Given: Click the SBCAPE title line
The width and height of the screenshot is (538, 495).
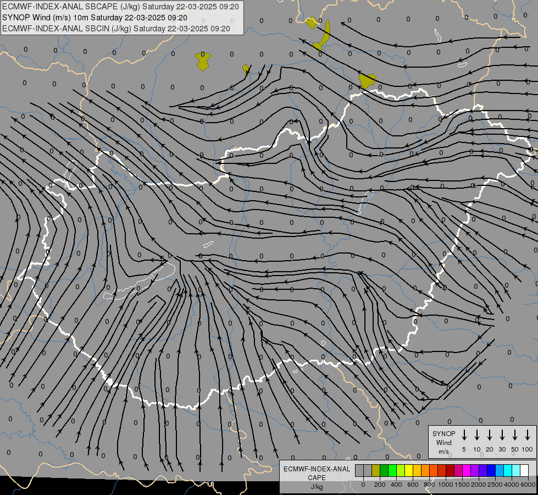Looking at the screenshot, I should [x=120, y=7].
